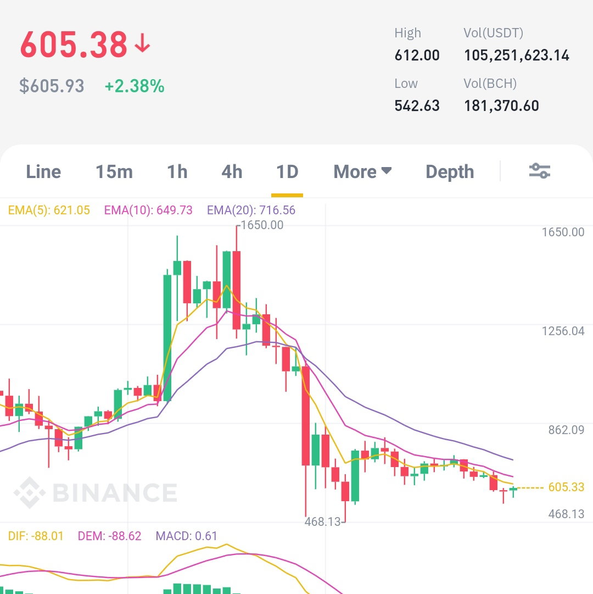Click the EMA(5) indicator label

49,210
